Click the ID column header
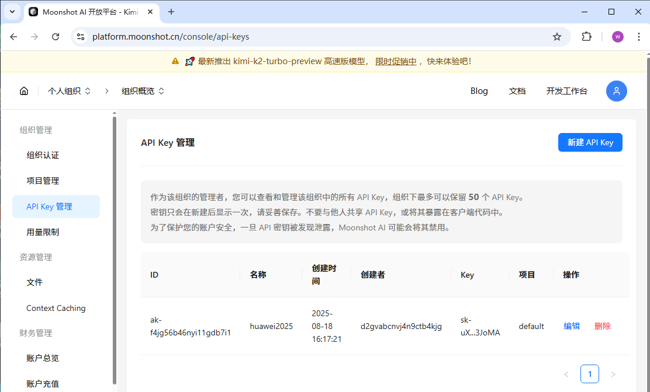This screenshot has height=392, width=650. (154, 275)
